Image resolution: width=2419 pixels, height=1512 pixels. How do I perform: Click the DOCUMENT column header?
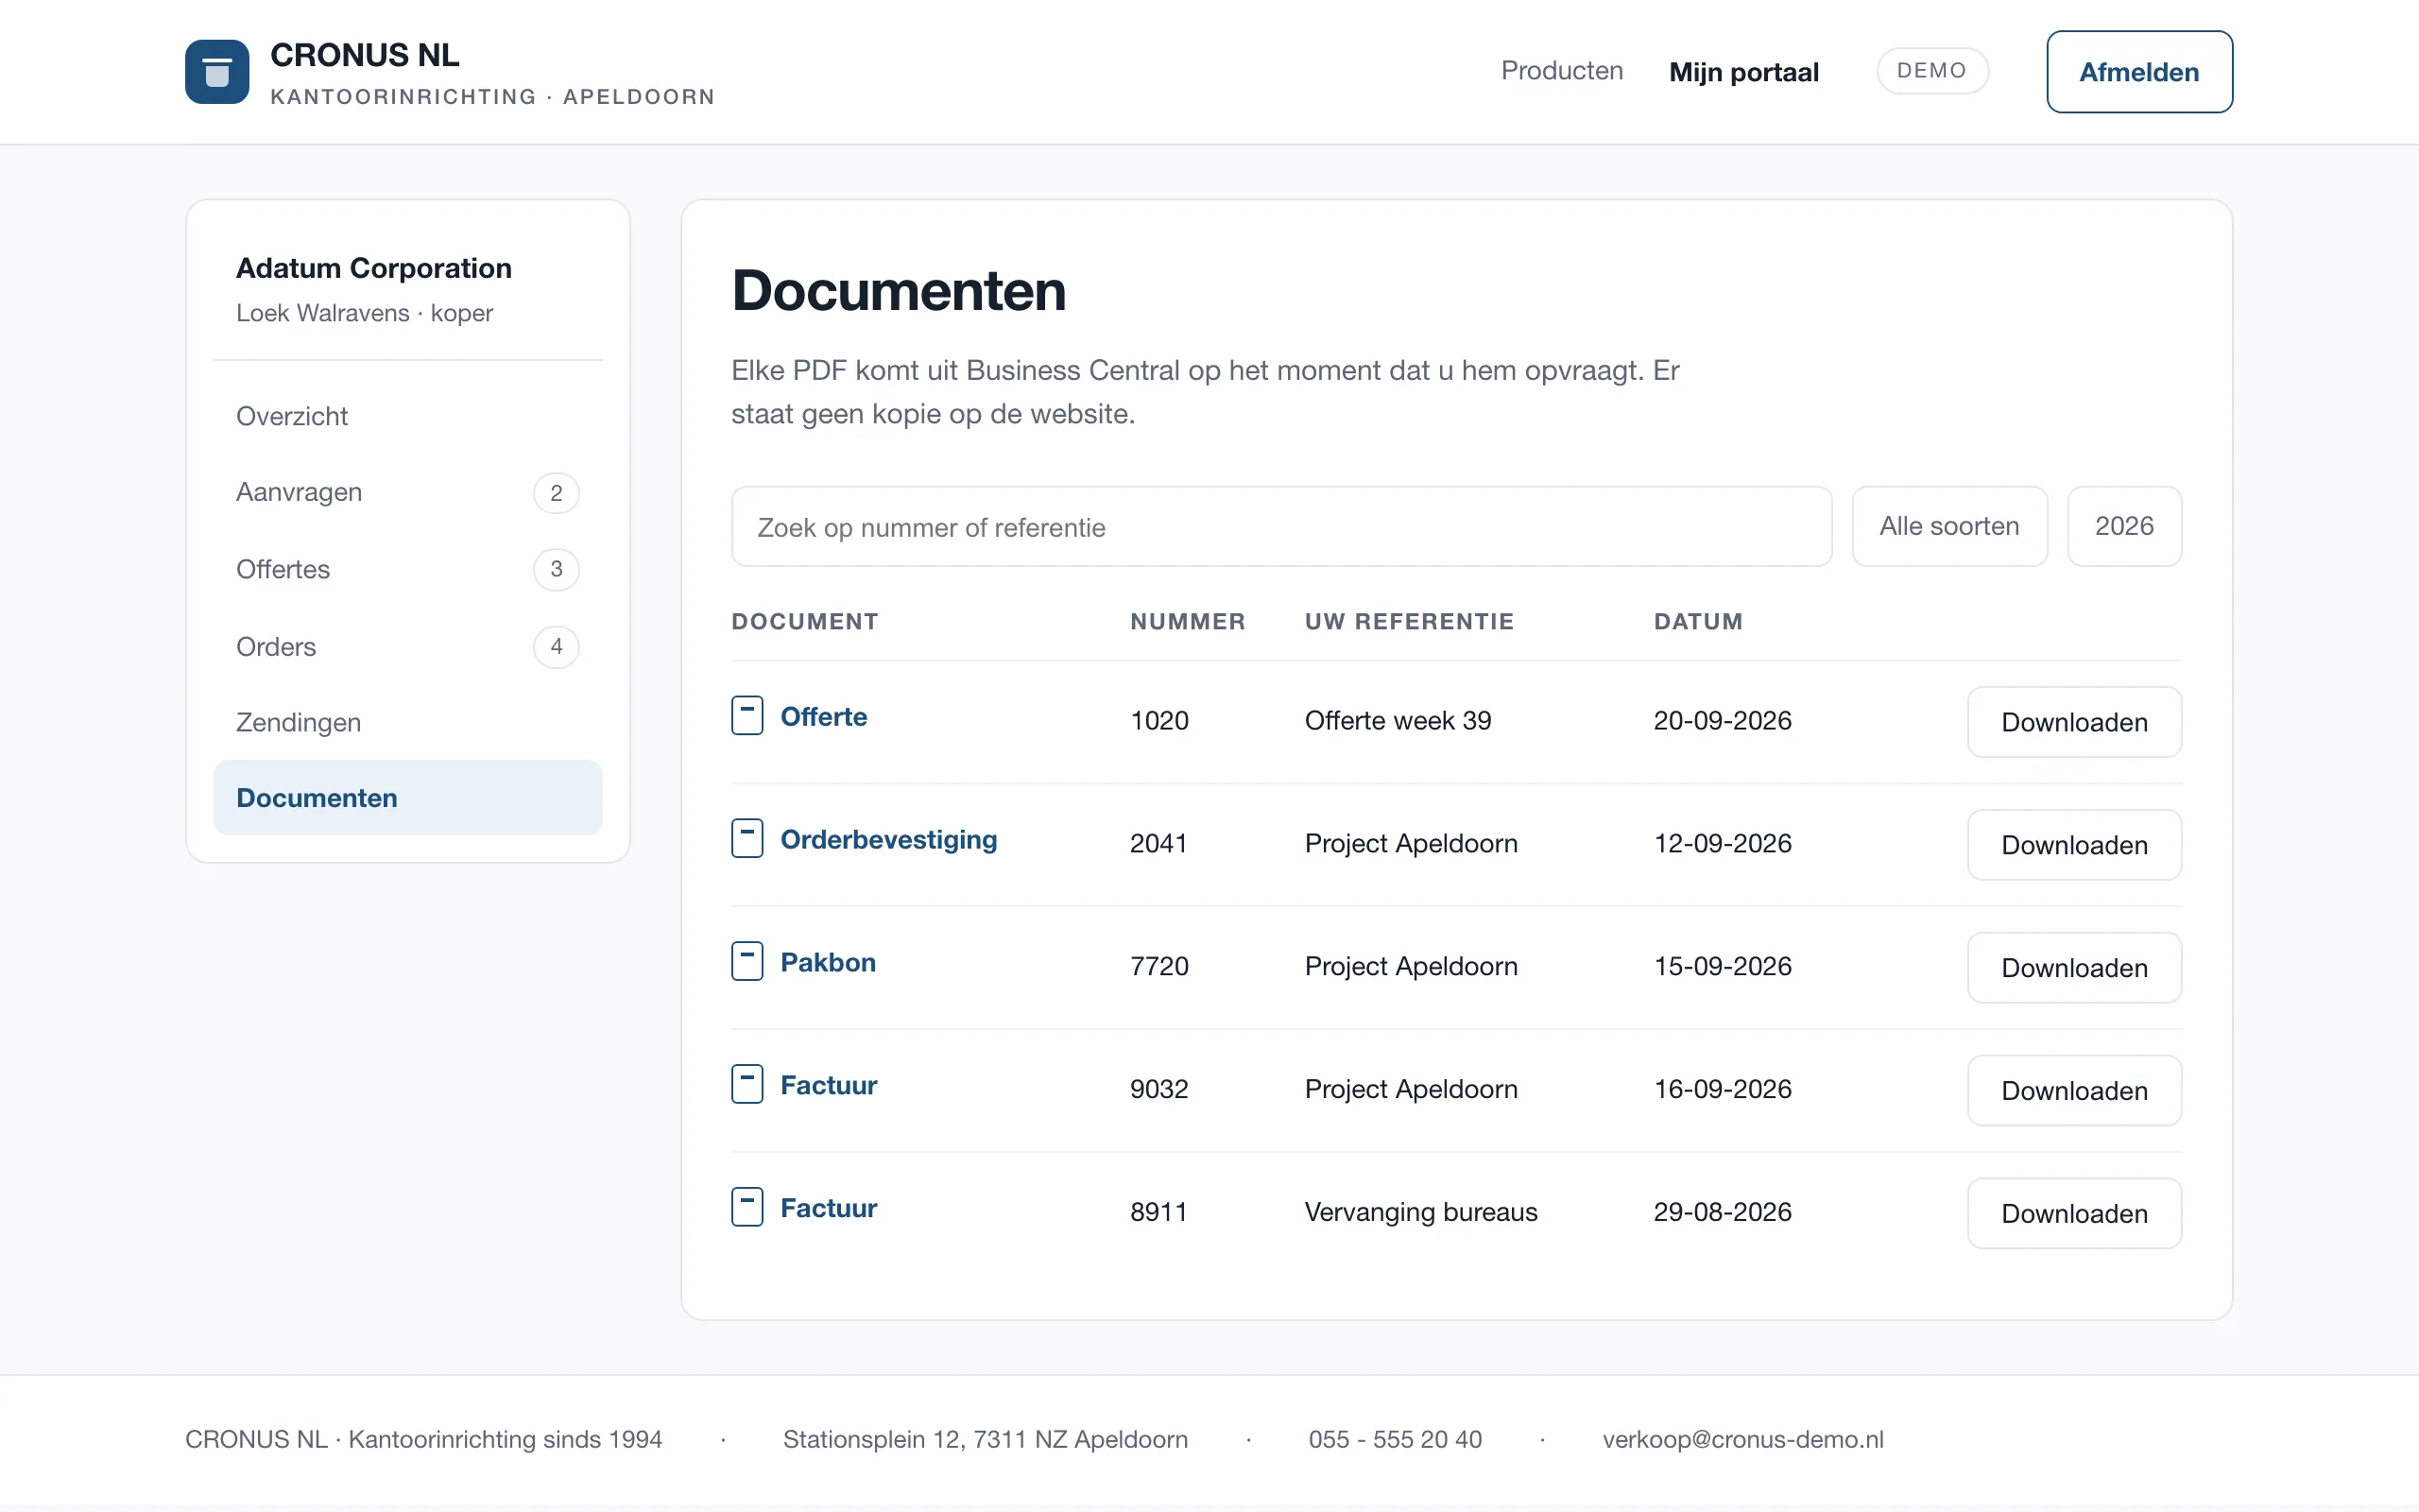click(805, 622)
